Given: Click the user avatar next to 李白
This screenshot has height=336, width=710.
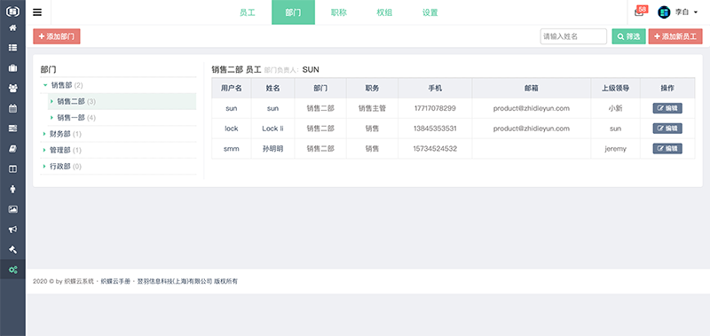Looking at the screenshot, I should point(663,12).
